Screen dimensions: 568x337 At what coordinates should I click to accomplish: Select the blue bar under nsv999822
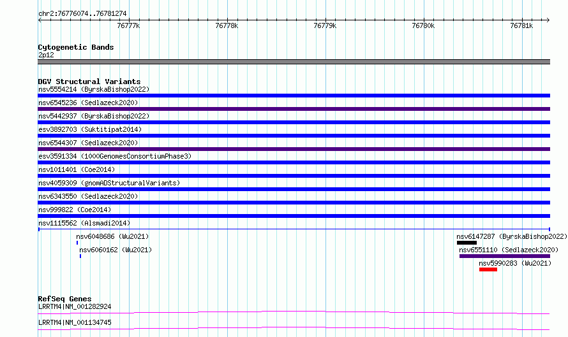294,216
